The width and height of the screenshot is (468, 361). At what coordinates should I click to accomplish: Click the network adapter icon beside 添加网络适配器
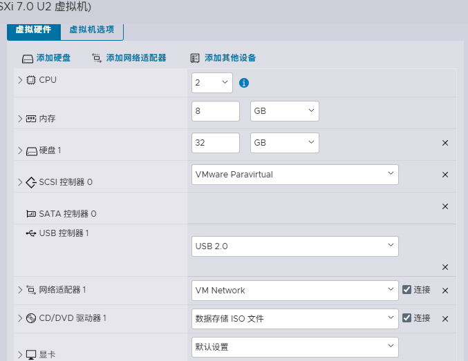pos(97,58)
